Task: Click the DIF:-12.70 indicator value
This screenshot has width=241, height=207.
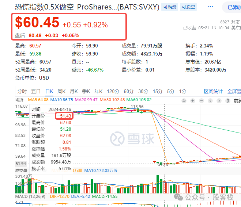Action: pyautogui.click(x=60, y=196)
